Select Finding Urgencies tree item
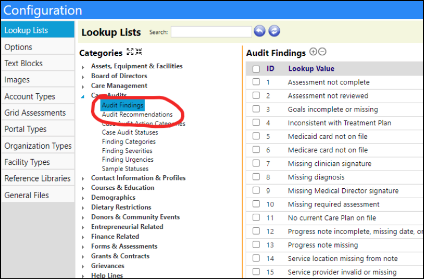The height and width of the screenshot is (279, 424). (x=128, y=160)
